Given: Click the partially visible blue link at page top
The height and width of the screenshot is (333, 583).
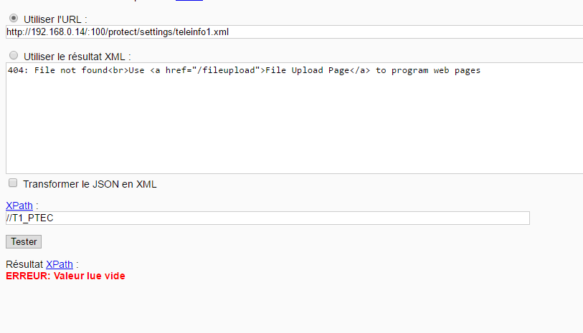Looking at the screenshot, I should click(x=189, y=1).
